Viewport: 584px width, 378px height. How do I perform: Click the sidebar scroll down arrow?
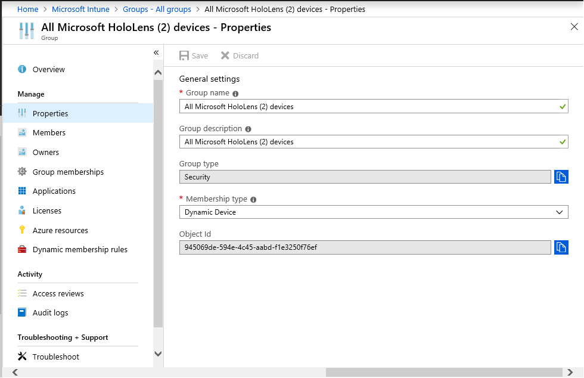[158, 354]
